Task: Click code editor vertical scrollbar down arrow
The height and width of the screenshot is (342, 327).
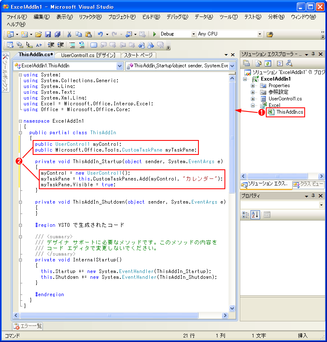Action: click(232, 308)
